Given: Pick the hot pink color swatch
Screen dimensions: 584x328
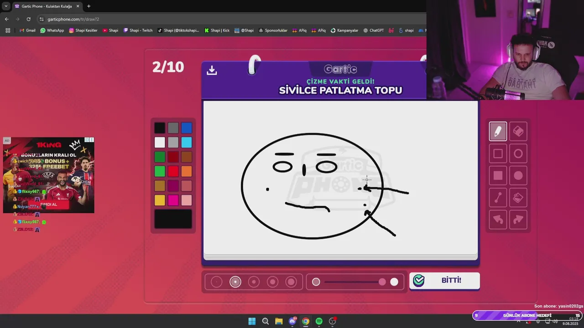Looking at the screenshot, I should pos(173,200).
